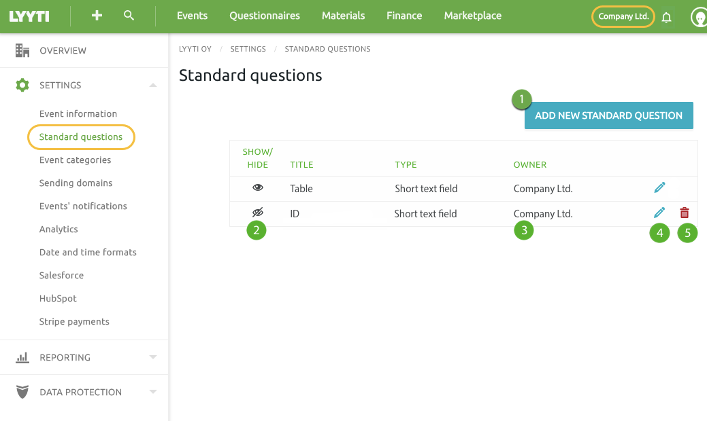This screenshot has height=421, width=707.
Task: Expand the Reporting section arrow
Action: 153,357
